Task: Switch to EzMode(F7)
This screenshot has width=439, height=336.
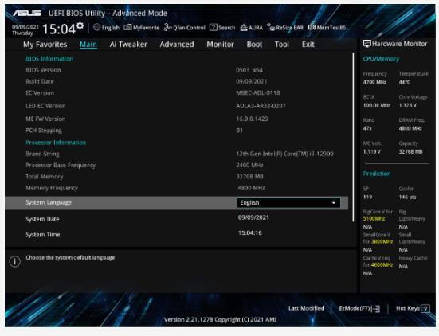Action: tap(359, 308)
